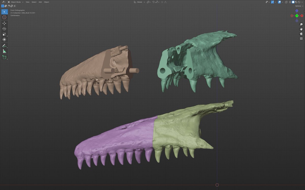This screenshot has width=305, height=190.
Task: Open the Add menu
Action: pos(40,2)
